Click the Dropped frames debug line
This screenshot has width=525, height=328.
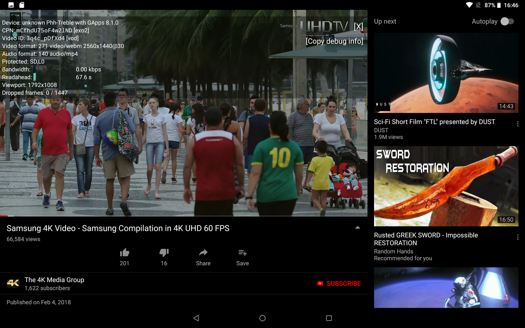point(35,93)
